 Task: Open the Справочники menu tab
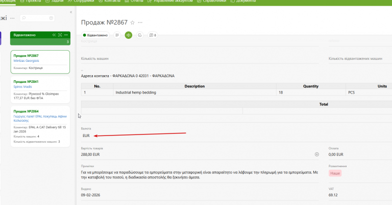coord(211,1)
